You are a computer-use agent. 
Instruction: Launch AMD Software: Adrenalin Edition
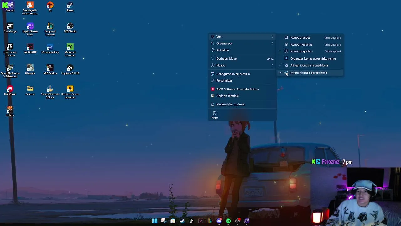click(242, 89)
